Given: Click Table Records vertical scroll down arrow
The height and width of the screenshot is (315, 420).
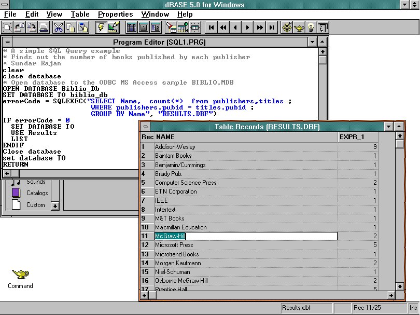Looking at the screenshot, I should pyautogui.click(x=400, y=286).
